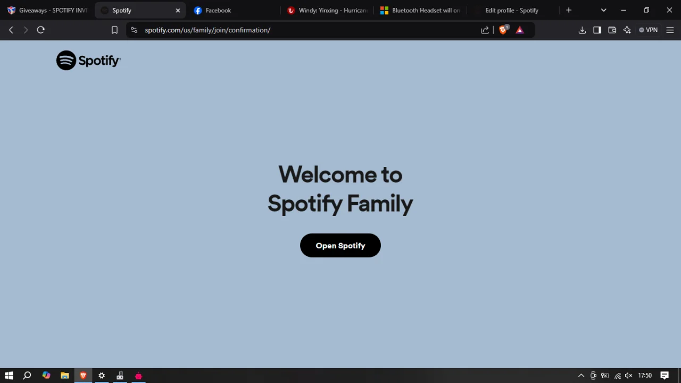Expand the tab search dropdown arrow
Screen dimensions: 681x383
[603, 10]
